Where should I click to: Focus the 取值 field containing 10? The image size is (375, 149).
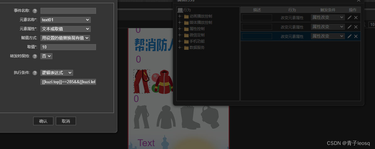[x=68, y=47]
